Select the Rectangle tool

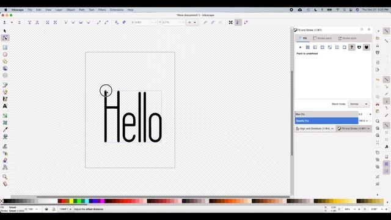[x=5, y=48]
